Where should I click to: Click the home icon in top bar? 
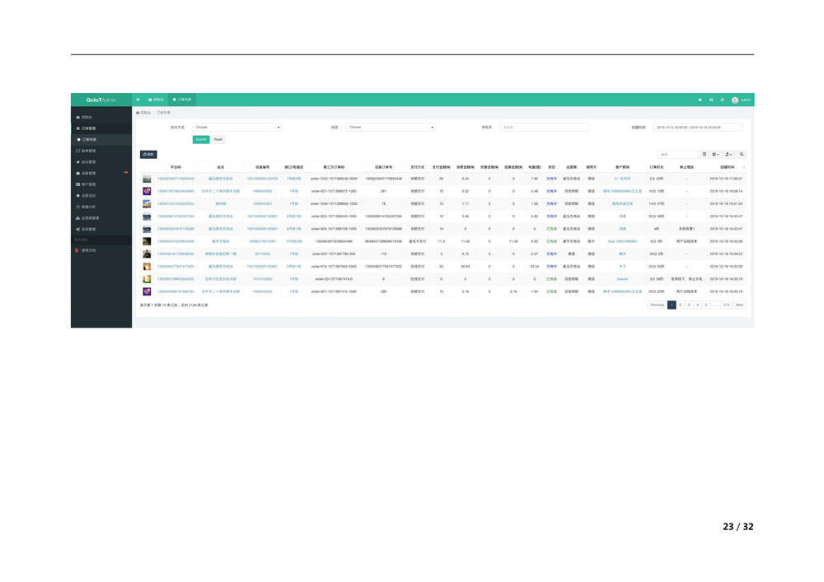tap(700, 100)
